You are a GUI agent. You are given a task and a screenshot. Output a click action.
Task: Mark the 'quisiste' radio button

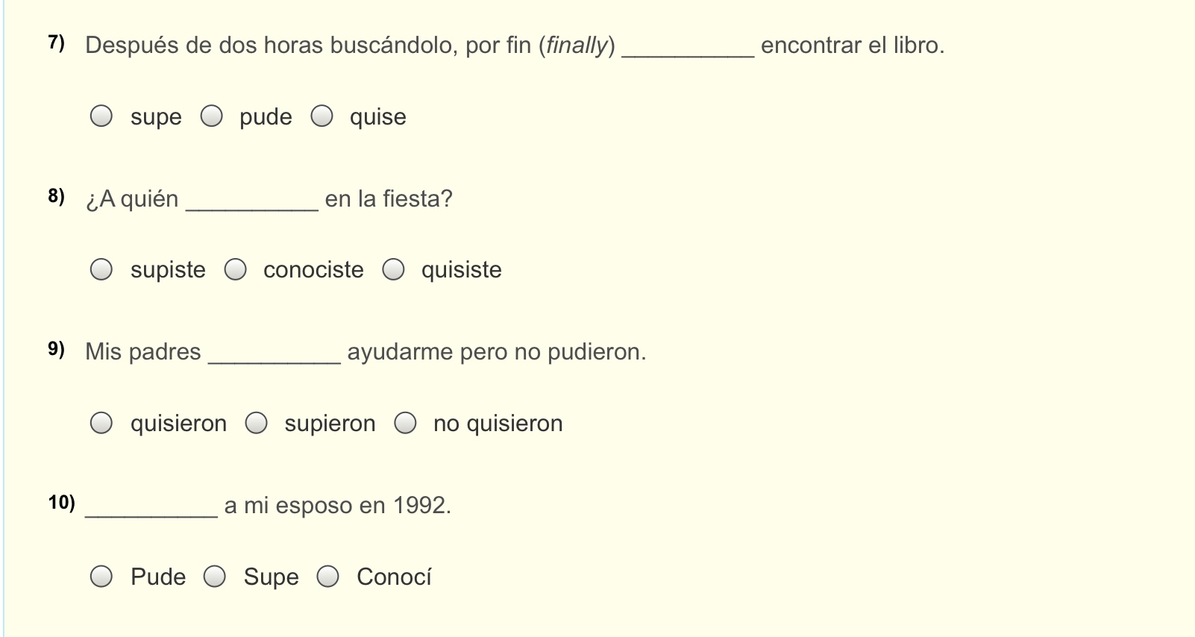[x=394, y=269]
